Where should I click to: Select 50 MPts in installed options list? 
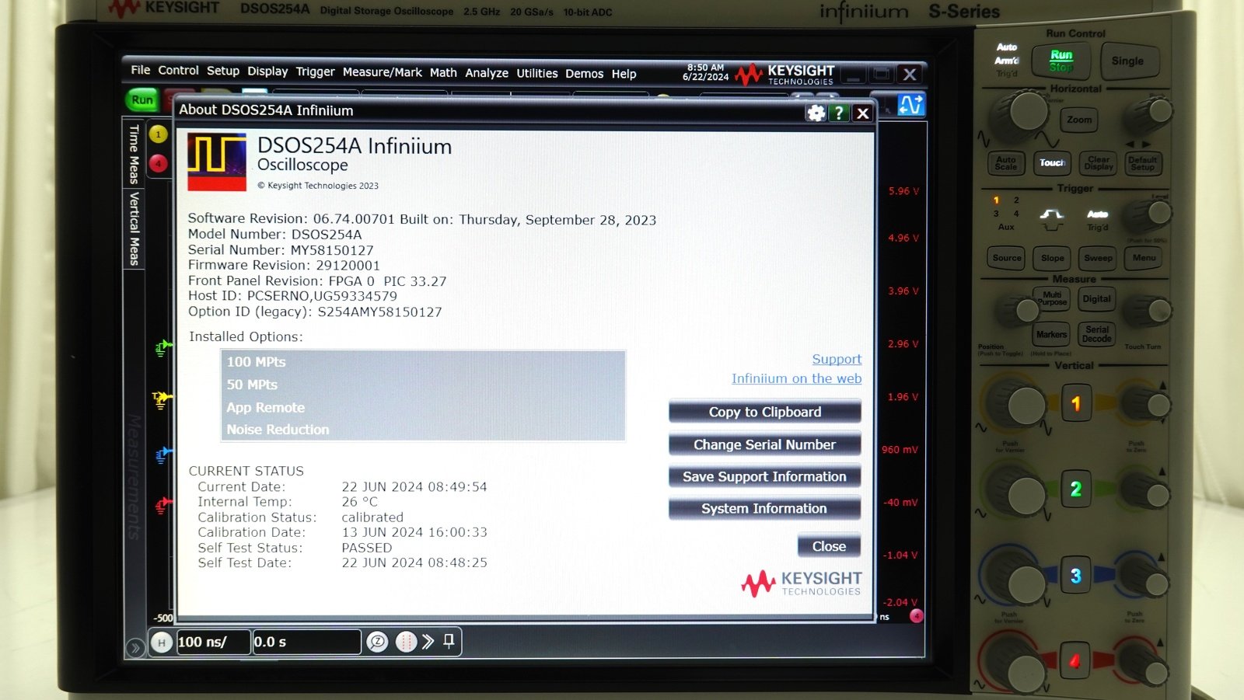[x=423, y=385]
